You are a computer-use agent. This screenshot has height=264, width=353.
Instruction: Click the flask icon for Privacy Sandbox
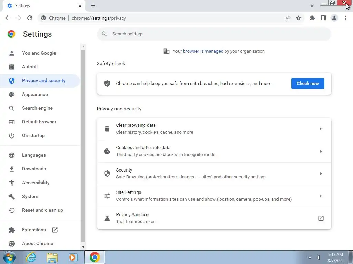point(107,218)
